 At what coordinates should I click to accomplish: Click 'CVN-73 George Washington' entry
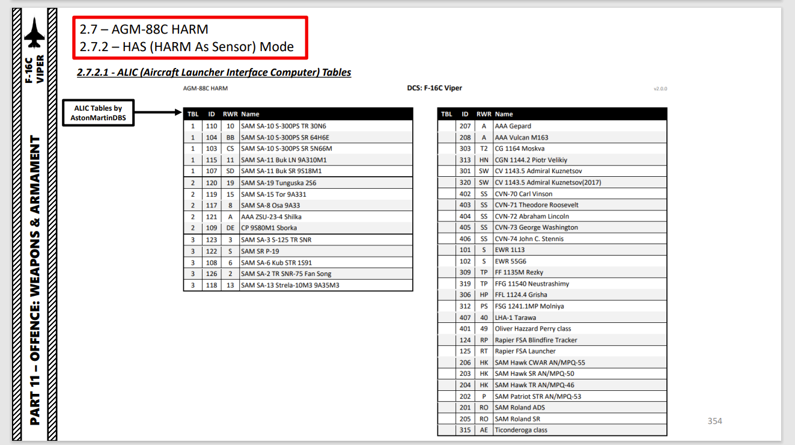pyautogui.click(x=552, y=227)
